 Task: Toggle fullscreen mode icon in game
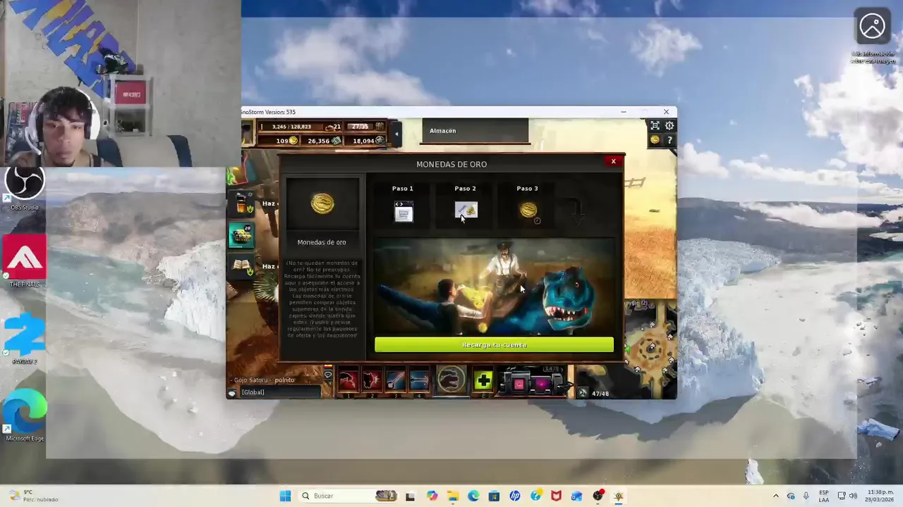[655, 125]
